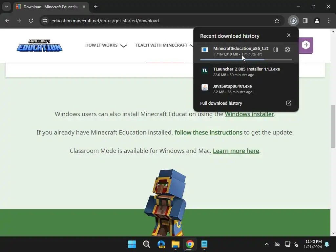Image resolution: width=336 pixels, height=252 pixels.
Task: Click the Minecraft Education logo
Action: point(39,45)
